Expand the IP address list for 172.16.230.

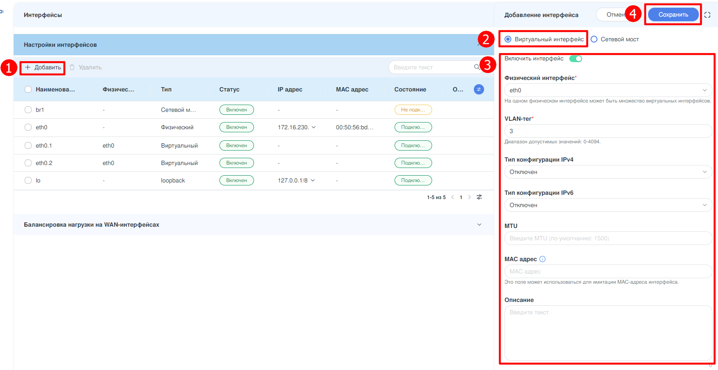point(314,127)
